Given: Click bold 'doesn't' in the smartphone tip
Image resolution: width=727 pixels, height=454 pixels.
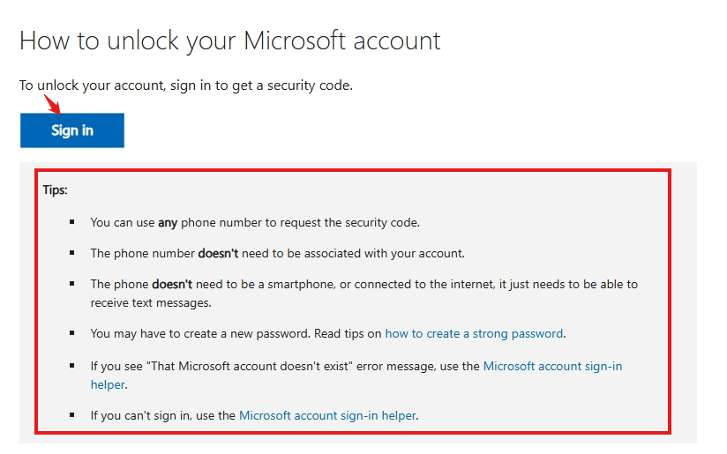Looking at the screenshot, I should point(173,285).
